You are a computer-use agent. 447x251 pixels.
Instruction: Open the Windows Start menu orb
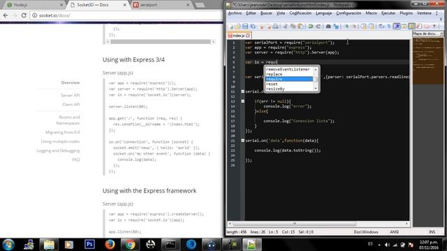pyautogui.click(x=8, y=245)
